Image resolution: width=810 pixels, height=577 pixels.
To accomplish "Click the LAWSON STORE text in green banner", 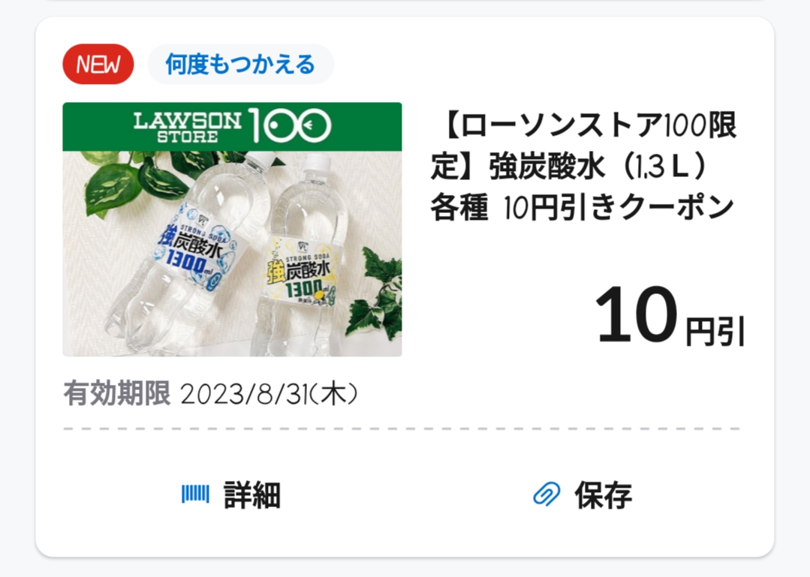I will [188, 128].
